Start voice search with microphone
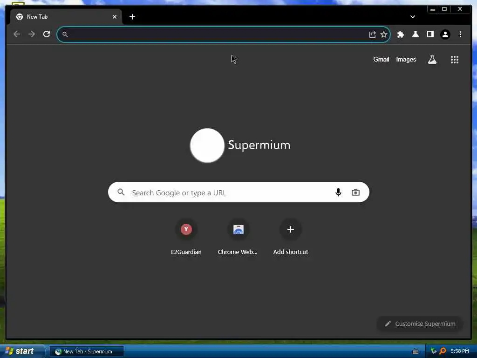 (x=338, y=193)
